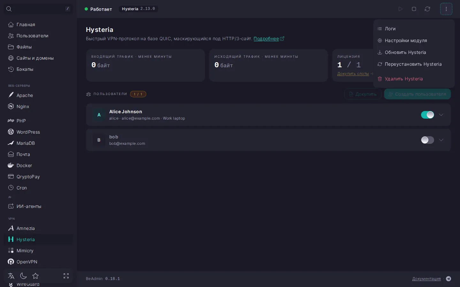460x287 pixels.
Task: Open Apache from the sidebar
Action: (x=38, y=95)
